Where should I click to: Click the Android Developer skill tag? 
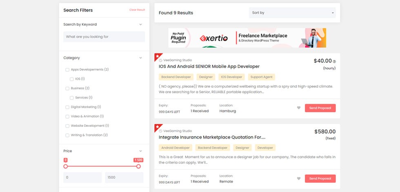[175, 148]
